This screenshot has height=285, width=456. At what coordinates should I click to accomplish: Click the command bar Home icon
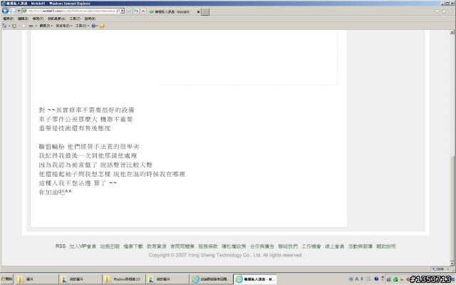coord(4,26)
